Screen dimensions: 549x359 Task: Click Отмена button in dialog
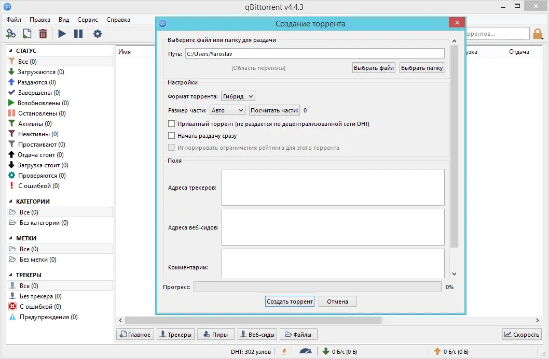coord(337,301)
